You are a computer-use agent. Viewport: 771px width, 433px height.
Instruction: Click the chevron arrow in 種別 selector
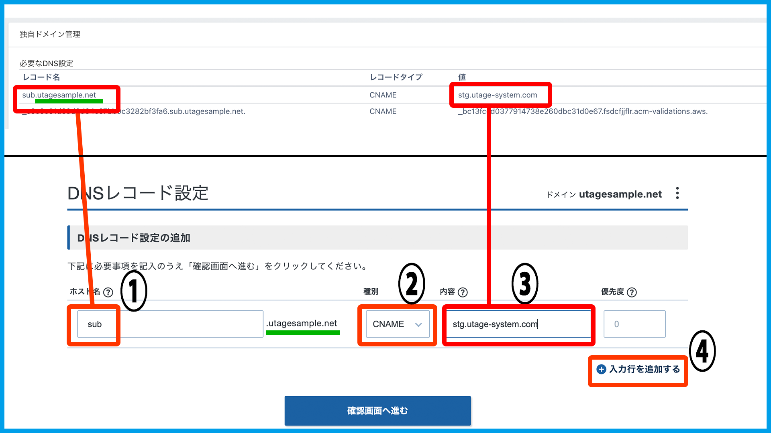pyautogui.click(x=418, y=325)
